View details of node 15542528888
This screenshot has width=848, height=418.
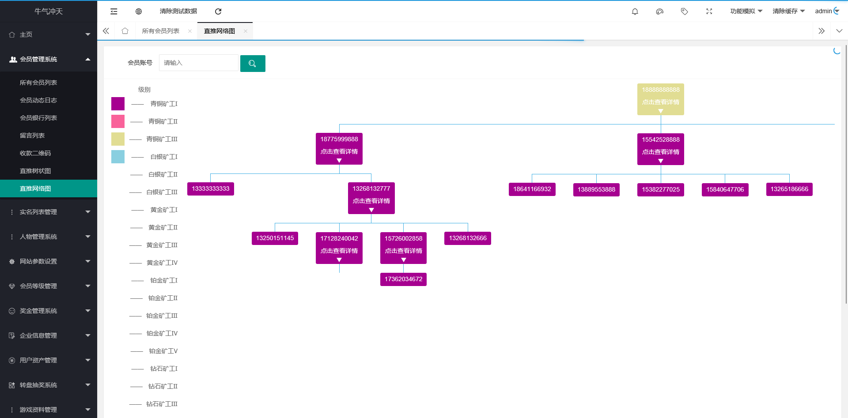pyautogui.click(x=661, y=152)
